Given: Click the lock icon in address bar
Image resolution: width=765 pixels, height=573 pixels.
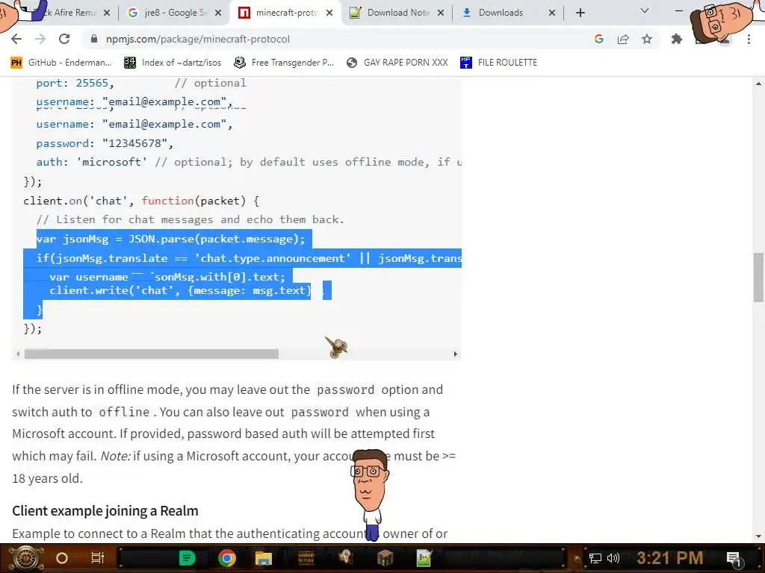Looking at the screenshot, I should 94,39.
